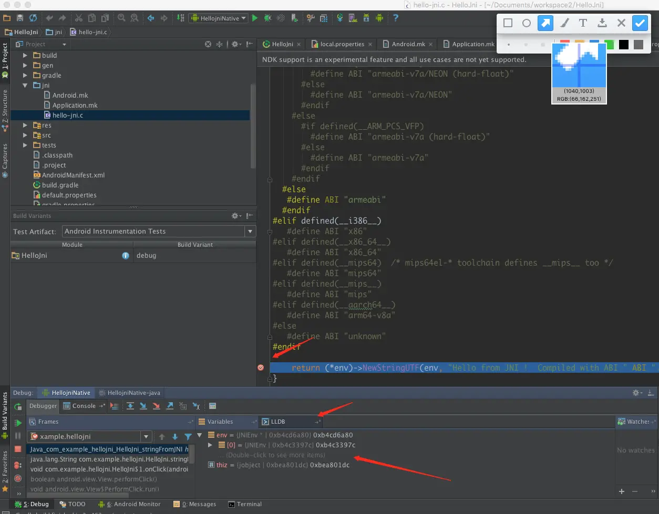This screenshot has height=514, width=659.
Task: Expand the build folder in project tree
Action: [25, 55]
